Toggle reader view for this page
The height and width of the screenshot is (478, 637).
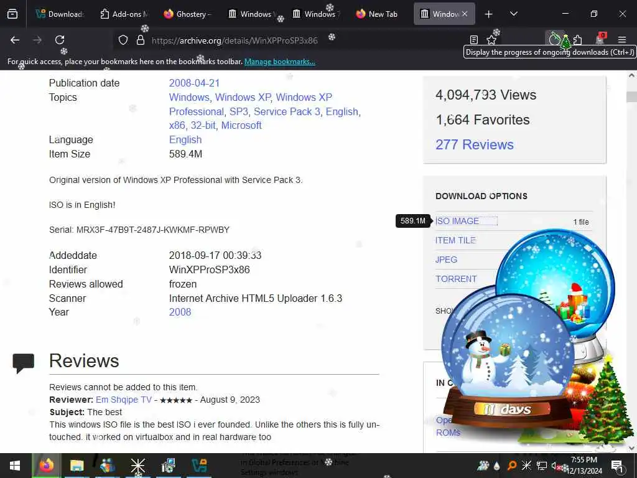(x=473, y=40)
